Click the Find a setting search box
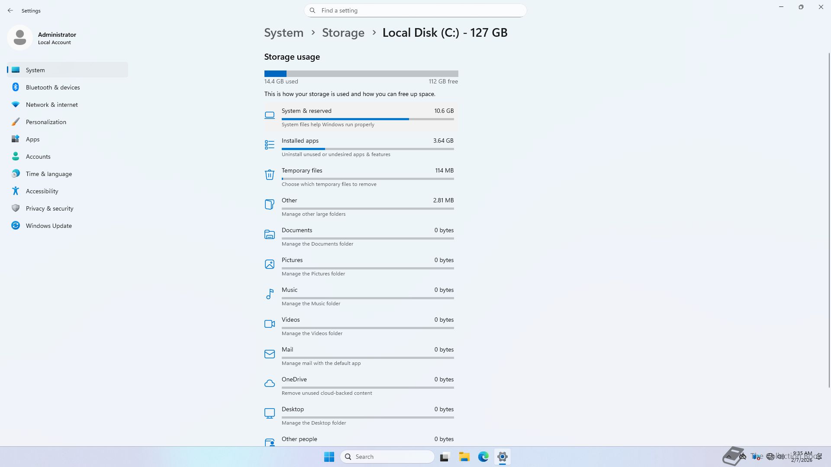The width and height of the screenshot is (831, 467). tap(415, 10)
